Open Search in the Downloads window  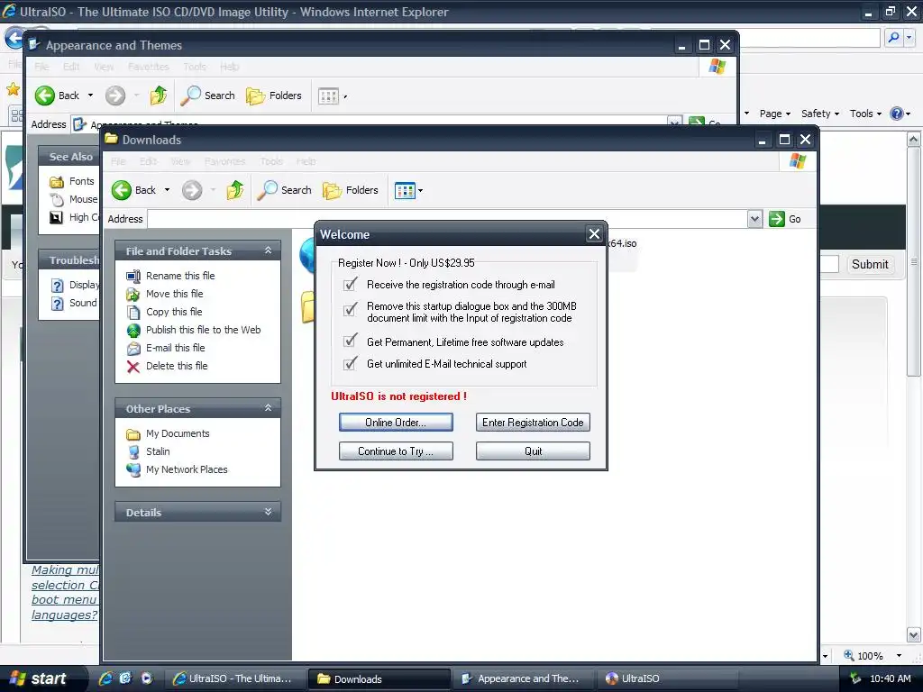(x=285, y=190)
